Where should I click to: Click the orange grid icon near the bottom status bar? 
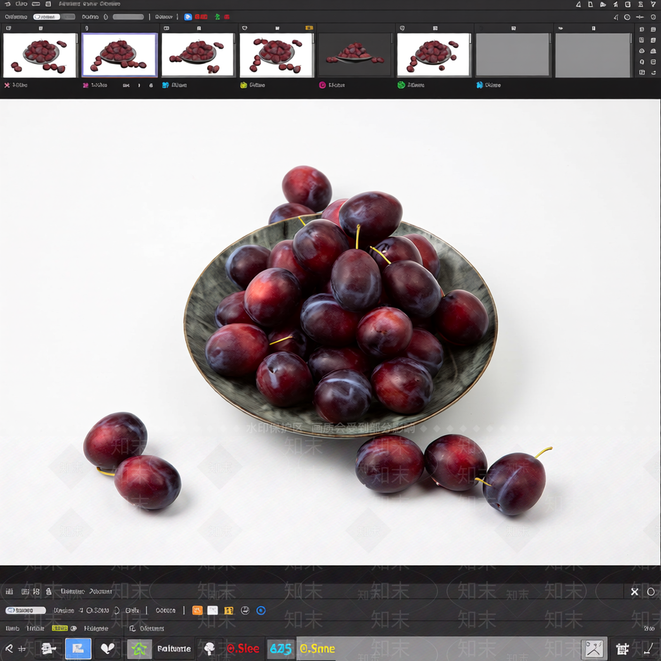(x=197, y=611)
